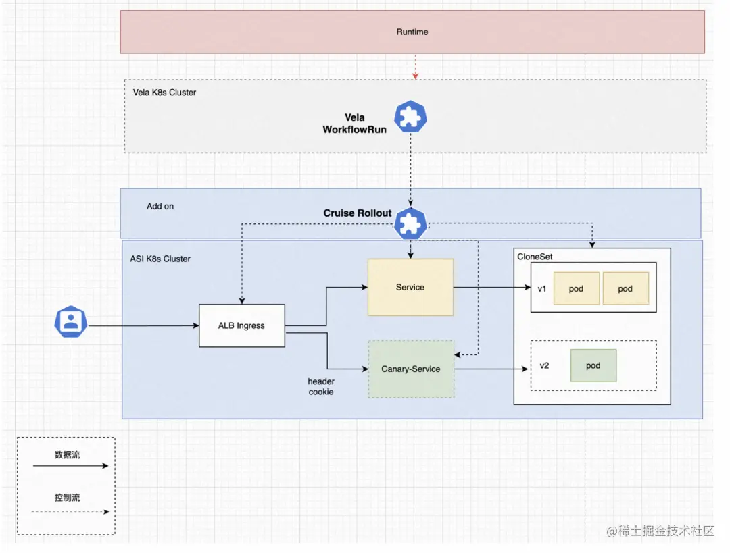
Task: Select the blue user avatar icon
Action: tap(71, 321)
